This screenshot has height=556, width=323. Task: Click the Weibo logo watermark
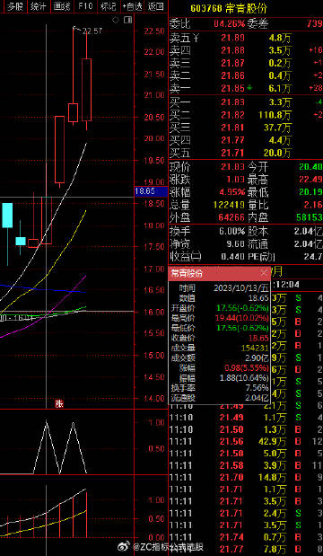[x=127, y=546]
